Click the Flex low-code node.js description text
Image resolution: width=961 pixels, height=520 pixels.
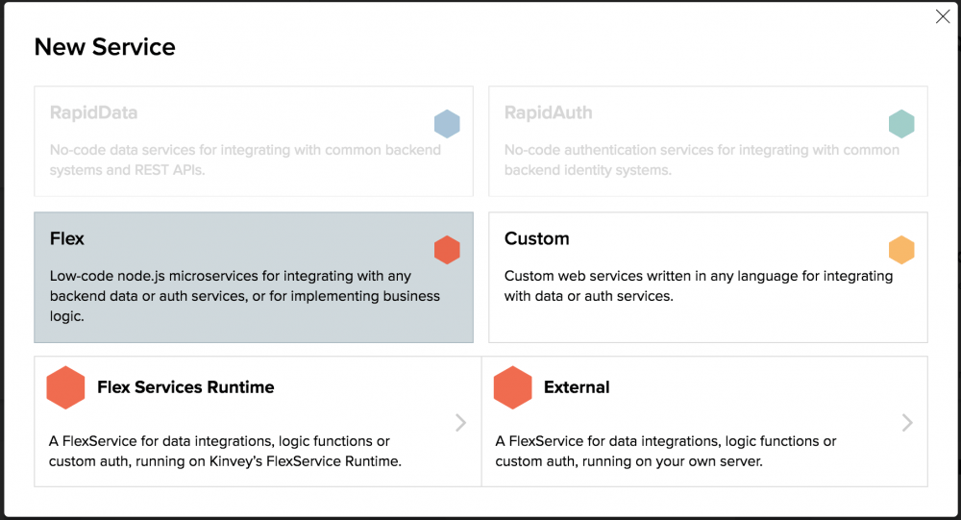[244, 296]
